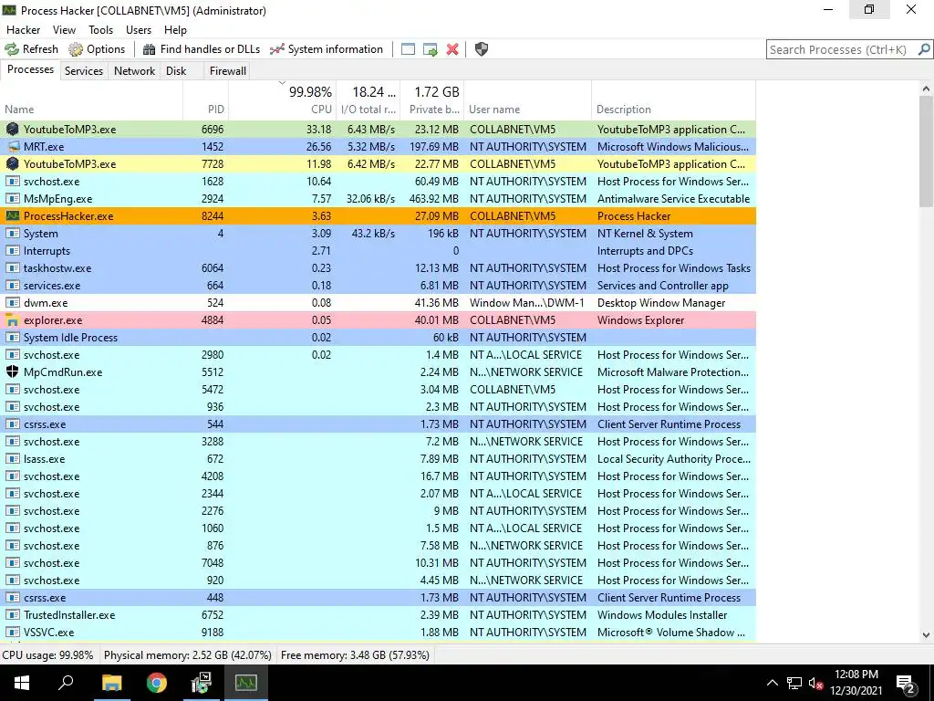The image size is (934, 701).
Task: Open Options from the toolbar
Action: point(97,49)
